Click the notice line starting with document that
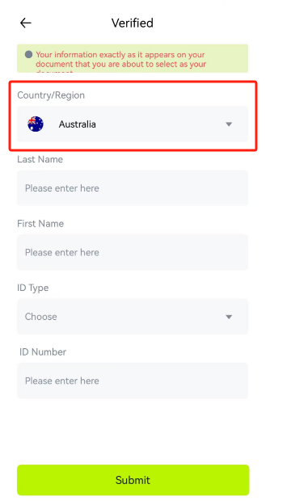This screenshot has width=291, height=501. pyautogui.click(x=121, y=64)
